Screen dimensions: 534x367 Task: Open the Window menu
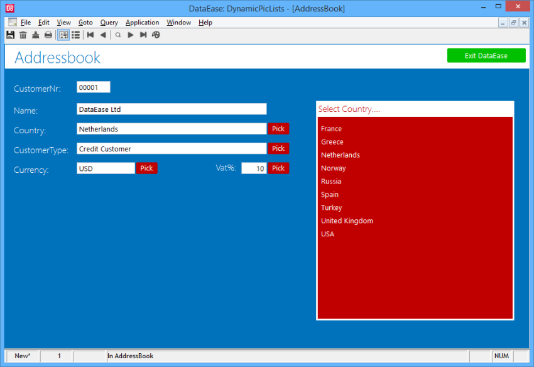[x=179, y=23]
